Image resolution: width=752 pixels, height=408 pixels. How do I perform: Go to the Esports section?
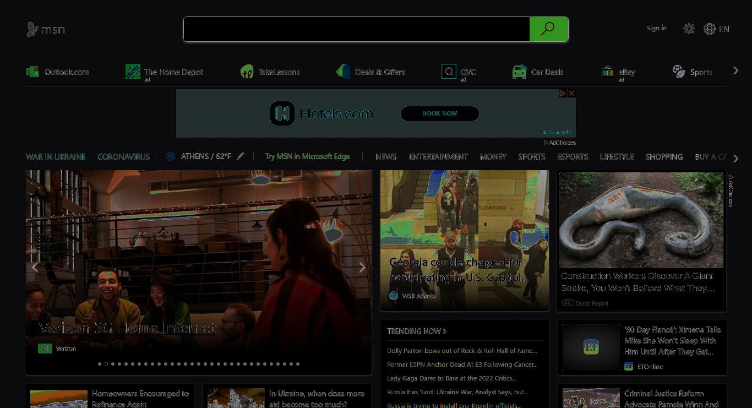tap(573, 157)
